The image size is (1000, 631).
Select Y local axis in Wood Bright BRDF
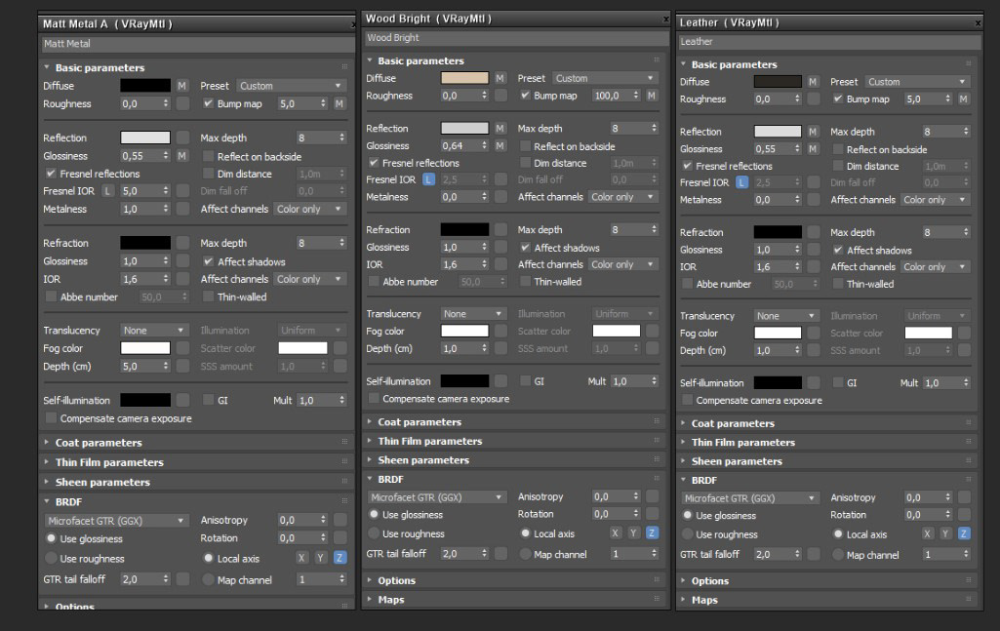click(x=633, y=532)
